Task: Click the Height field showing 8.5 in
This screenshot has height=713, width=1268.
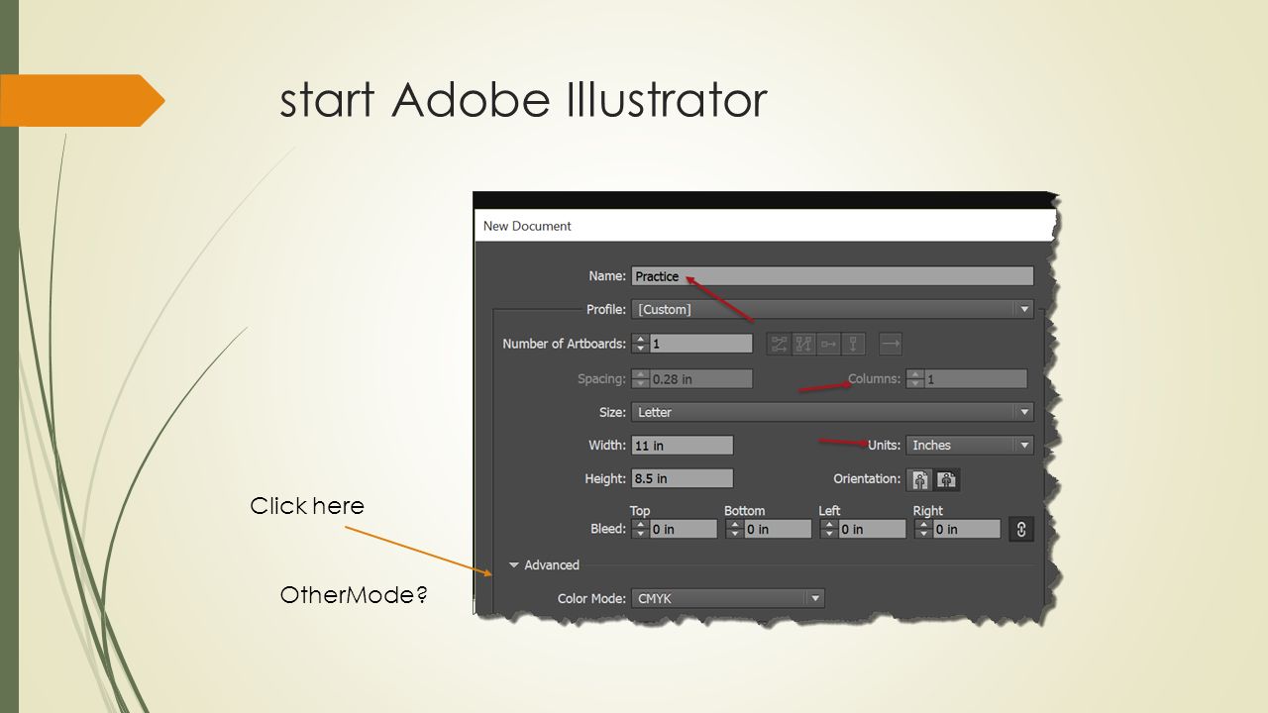Action: coord(683,479)
